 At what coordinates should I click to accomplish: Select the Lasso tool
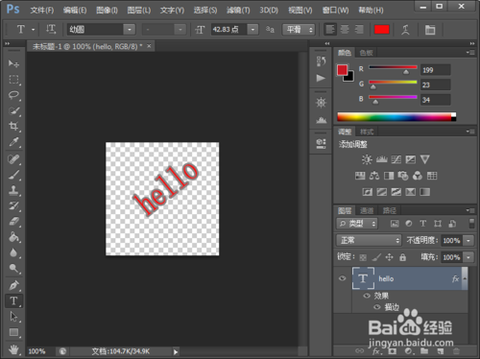(x=13, y=95)
